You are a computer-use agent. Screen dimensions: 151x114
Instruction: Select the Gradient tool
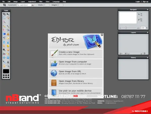pos(4,34)
